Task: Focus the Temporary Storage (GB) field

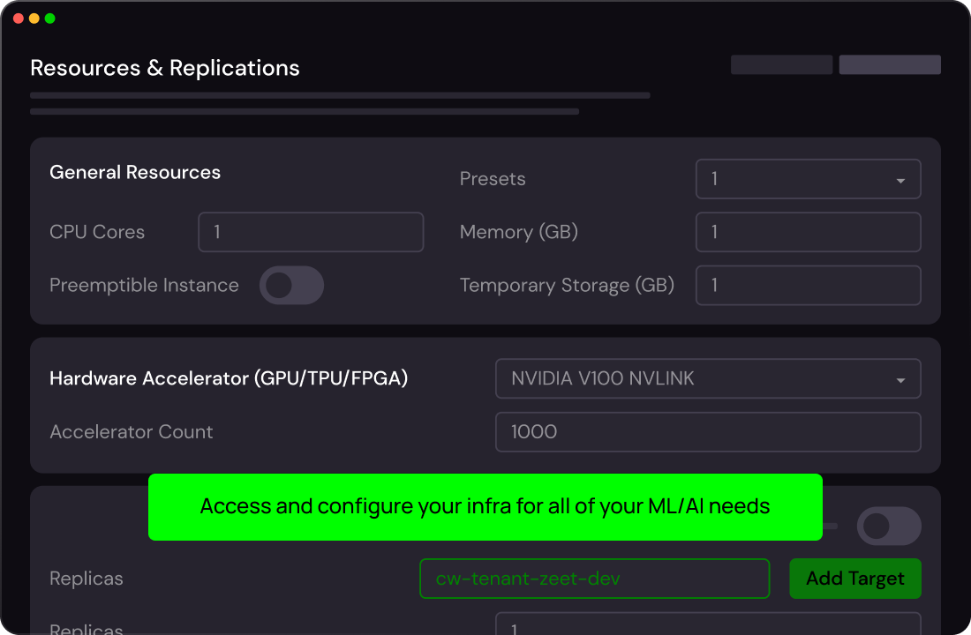Action: point(808,286)
